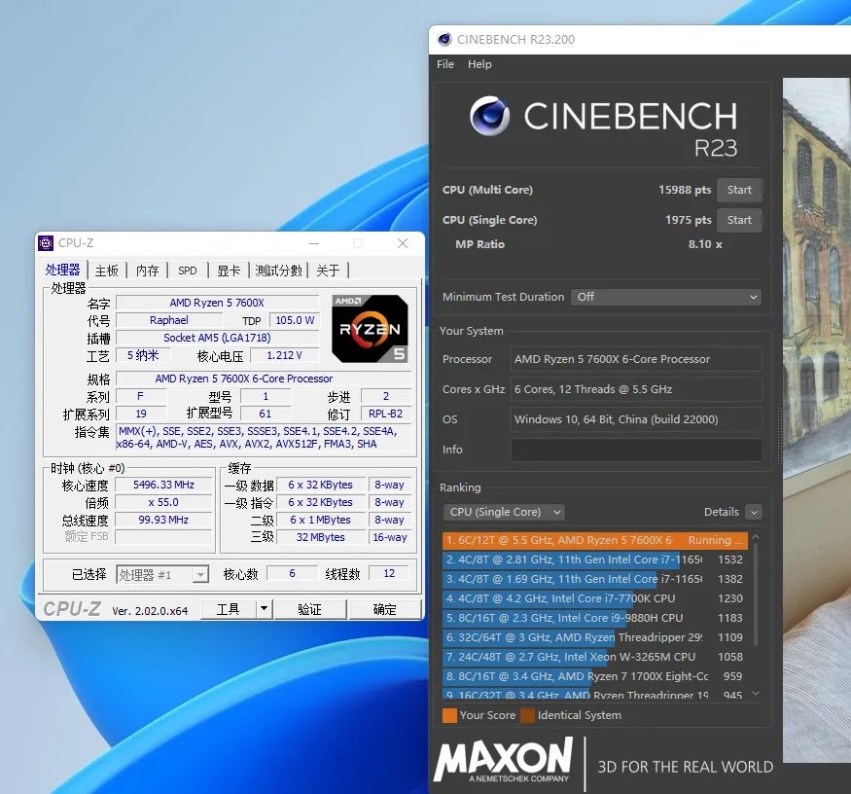Open the Help menu in Cinebench
This screenshot has width=851, height=794.
click(x=479, y=64)
